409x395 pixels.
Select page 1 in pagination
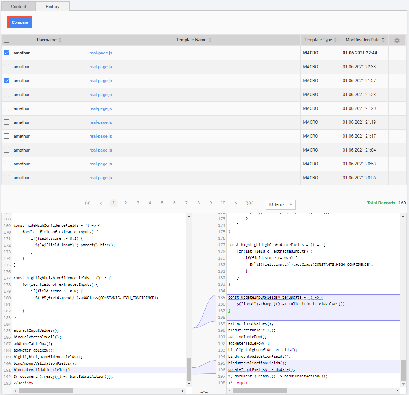click(x=113, y=203)
